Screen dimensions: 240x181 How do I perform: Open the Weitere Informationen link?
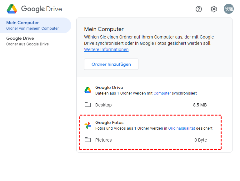[x=106, y=49]
